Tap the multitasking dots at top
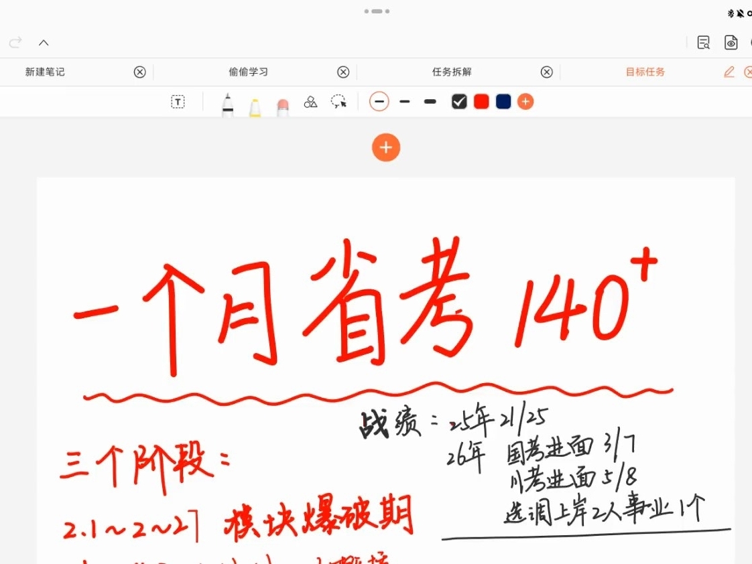 point(377,11)
